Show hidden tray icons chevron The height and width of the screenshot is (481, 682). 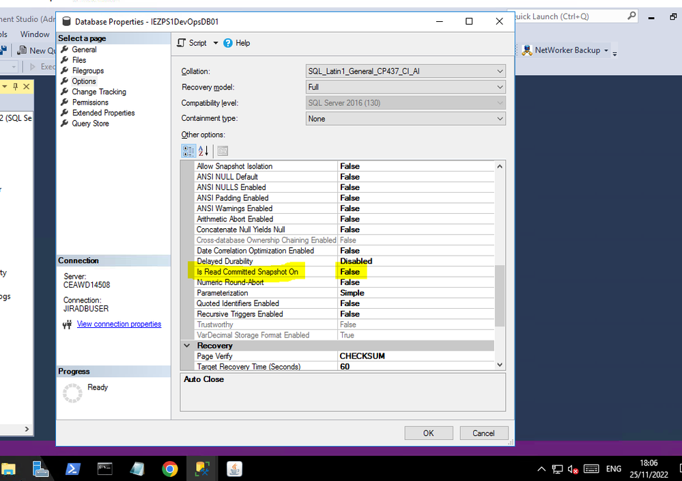(x=541, y=469)
